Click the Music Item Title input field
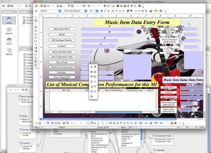The width and height of the screenshot is (211, 153). point(107,29)
